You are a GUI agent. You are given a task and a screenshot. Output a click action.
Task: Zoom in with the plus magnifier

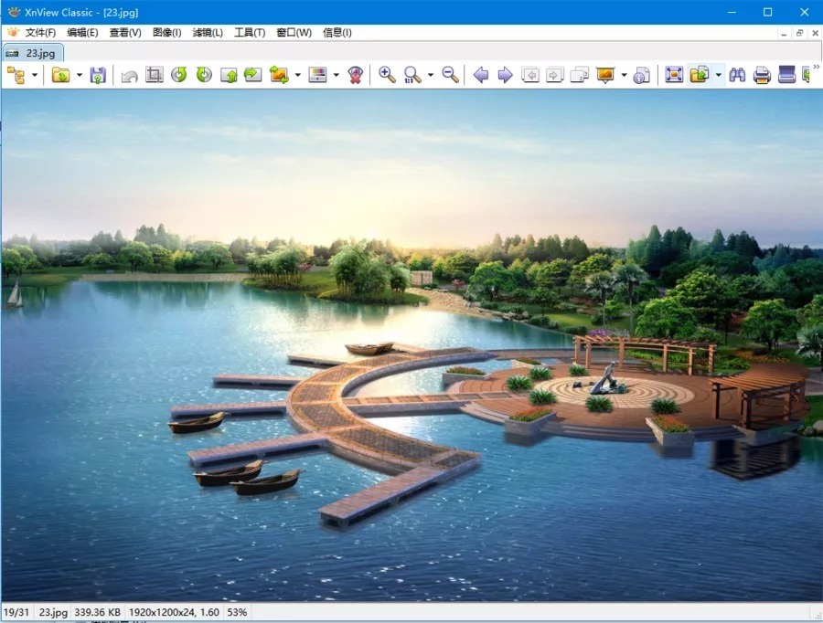pyautogui.click(x=387, y=75)
